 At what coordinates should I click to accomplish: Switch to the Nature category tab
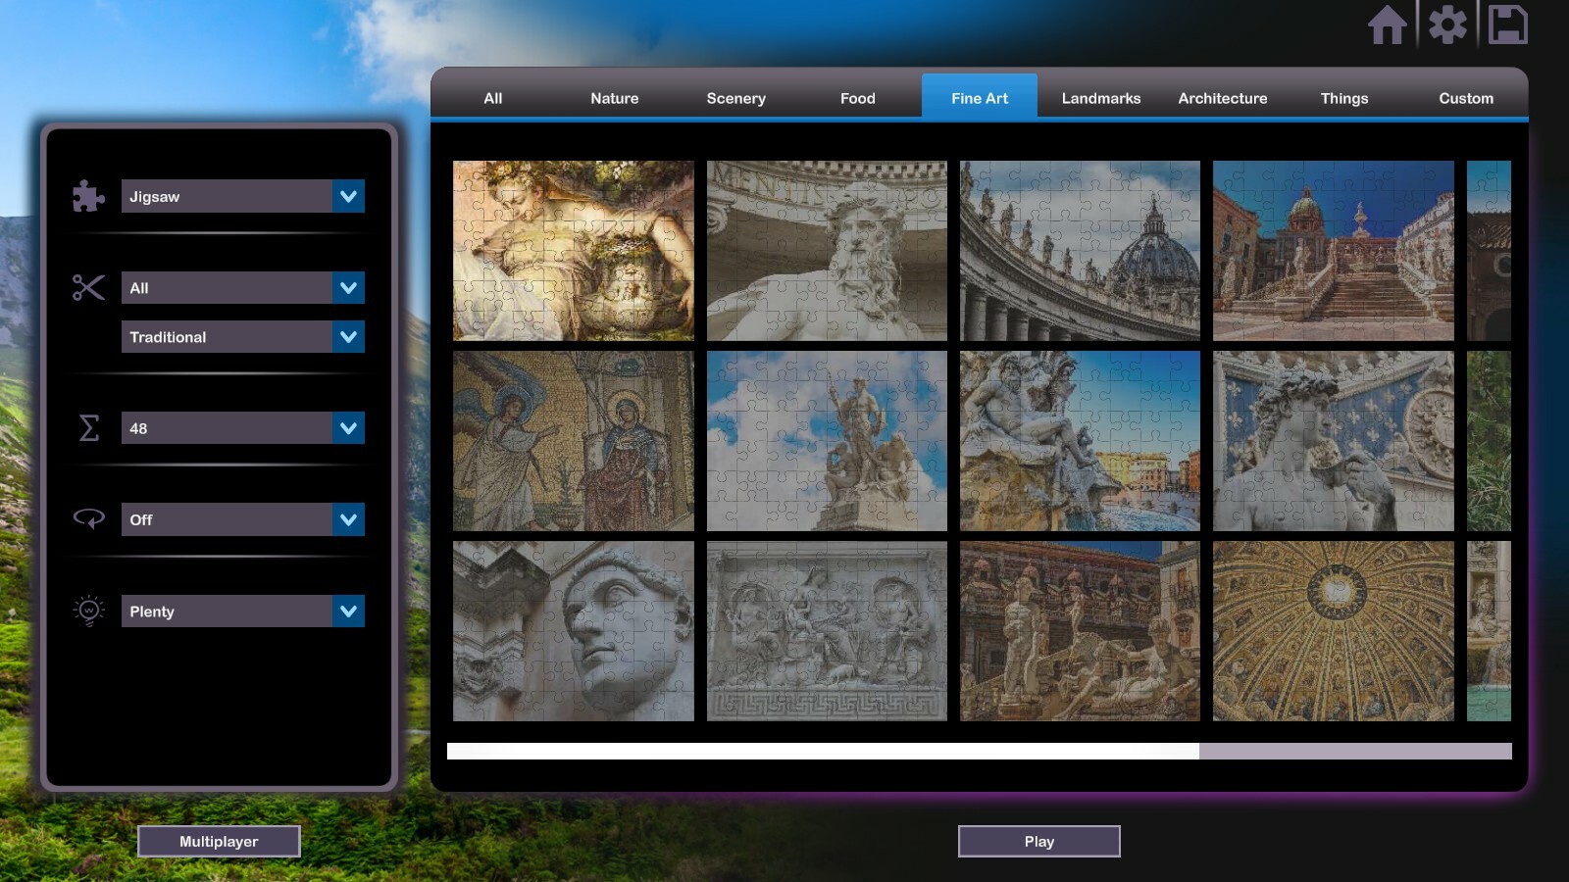point(614,98)
